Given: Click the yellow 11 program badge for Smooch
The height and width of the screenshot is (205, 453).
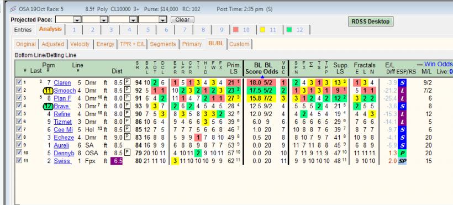Looking at the screenshot, I should [48, 91].
